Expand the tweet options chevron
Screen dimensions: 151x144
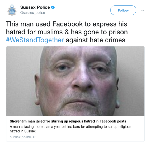(143, 10)
